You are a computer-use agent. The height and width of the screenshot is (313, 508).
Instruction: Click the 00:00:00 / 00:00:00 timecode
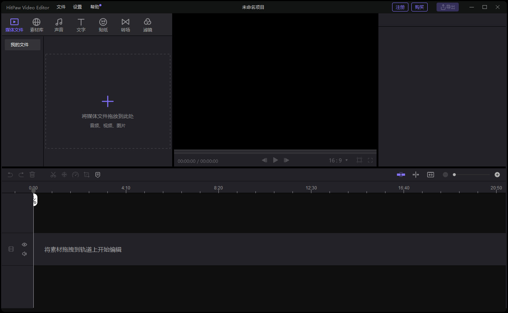coord(198,161)
